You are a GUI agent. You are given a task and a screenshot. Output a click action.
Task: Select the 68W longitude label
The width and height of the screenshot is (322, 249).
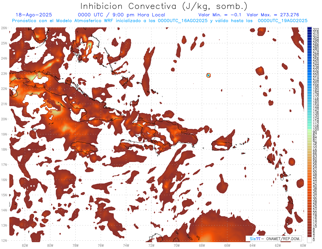click(x=202, y=245)
